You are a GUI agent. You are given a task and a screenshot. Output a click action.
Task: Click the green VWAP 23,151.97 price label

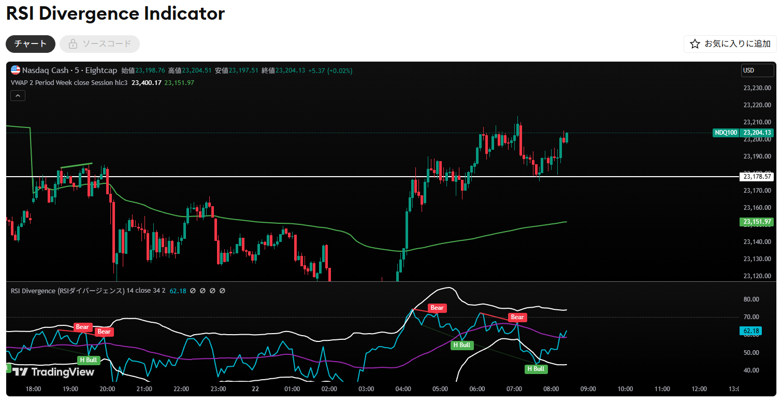tap(757, 222)
